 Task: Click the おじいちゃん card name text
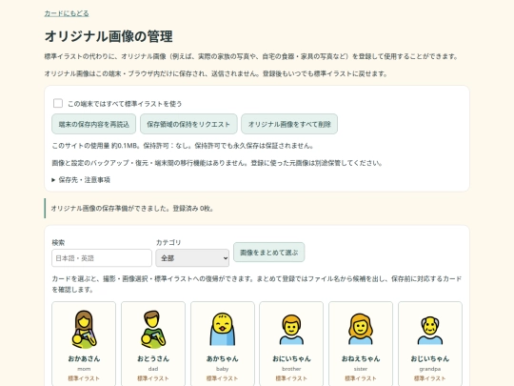click(x=430, y=358)
